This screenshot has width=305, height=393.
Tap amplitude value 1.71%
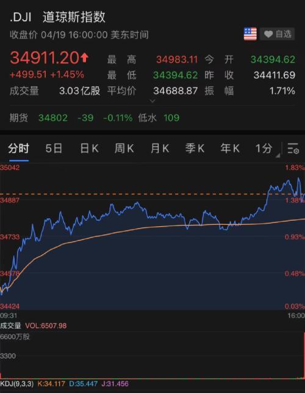[282, 90]
